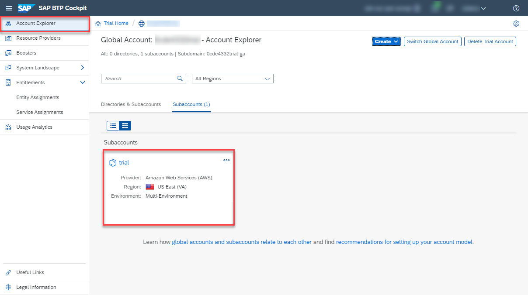Click the System Landscape label
Image resolution: width=528 pixels, height=295 pixels.
pos(38,68)
